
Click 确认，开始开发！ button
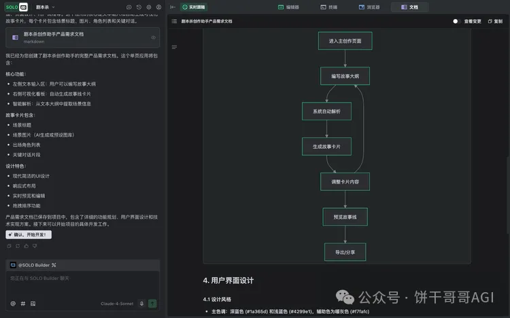click(x=29, y=234)
